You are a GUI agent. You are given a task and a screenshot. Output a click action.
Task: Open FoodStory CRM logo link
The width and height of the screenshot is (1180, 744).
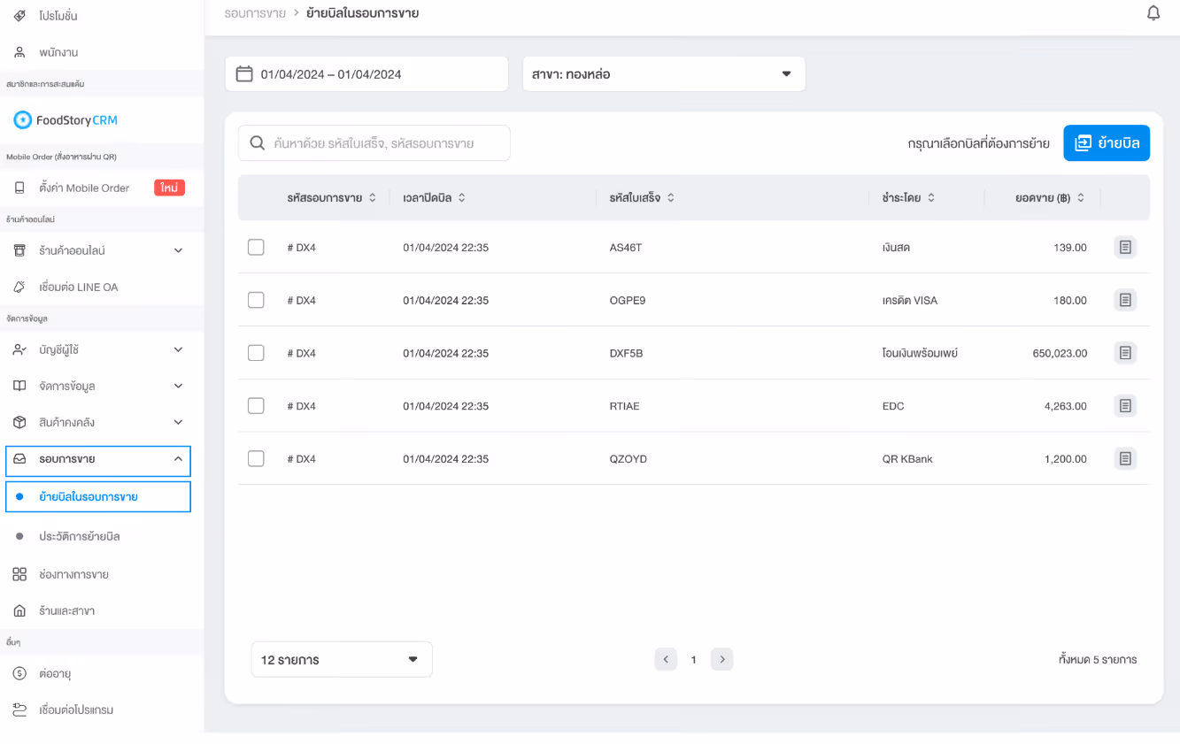pyautogui.click(x=66, y=119)
